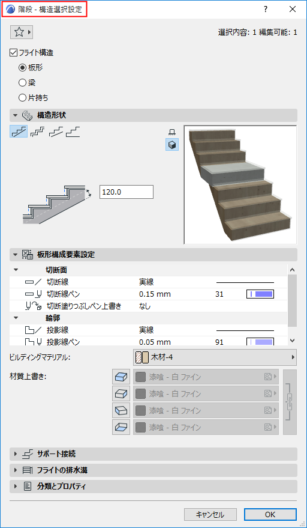Click the 投影線 outline icon
307x528 pixels.
34,330
